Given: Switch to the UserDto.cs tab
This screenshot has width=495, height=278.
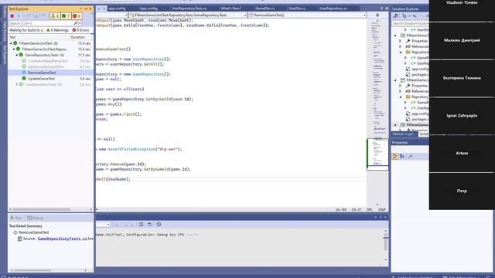Looking at the screenshot, I should point(297,8).
